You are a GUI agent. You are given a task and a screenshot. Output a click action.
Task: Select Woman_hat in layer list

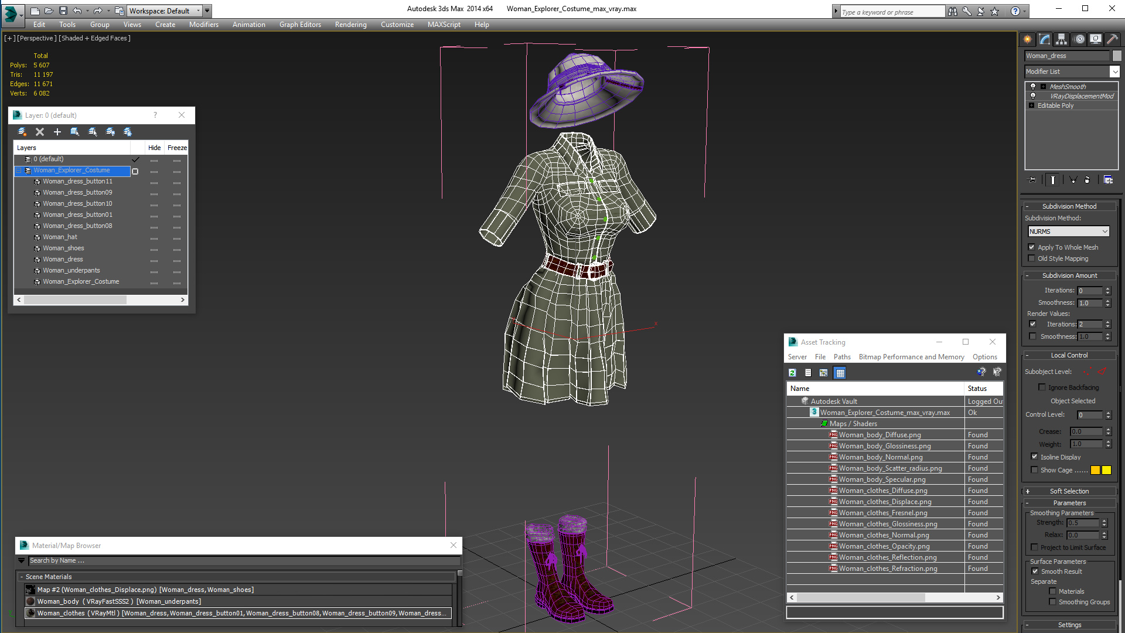60,237
